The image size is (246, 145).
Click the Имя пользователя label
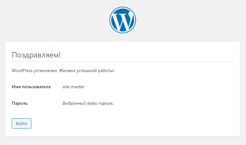coord(31,87)
